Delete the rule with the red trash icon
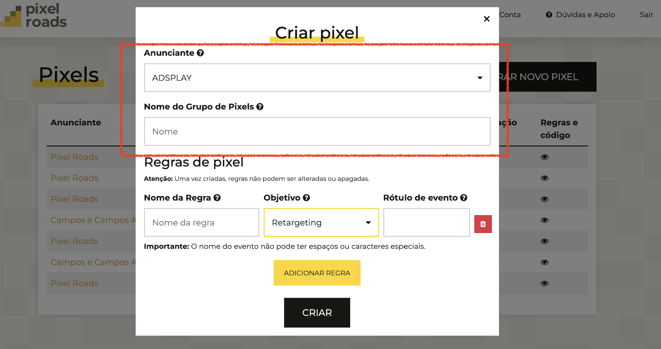 click(483, 224)
